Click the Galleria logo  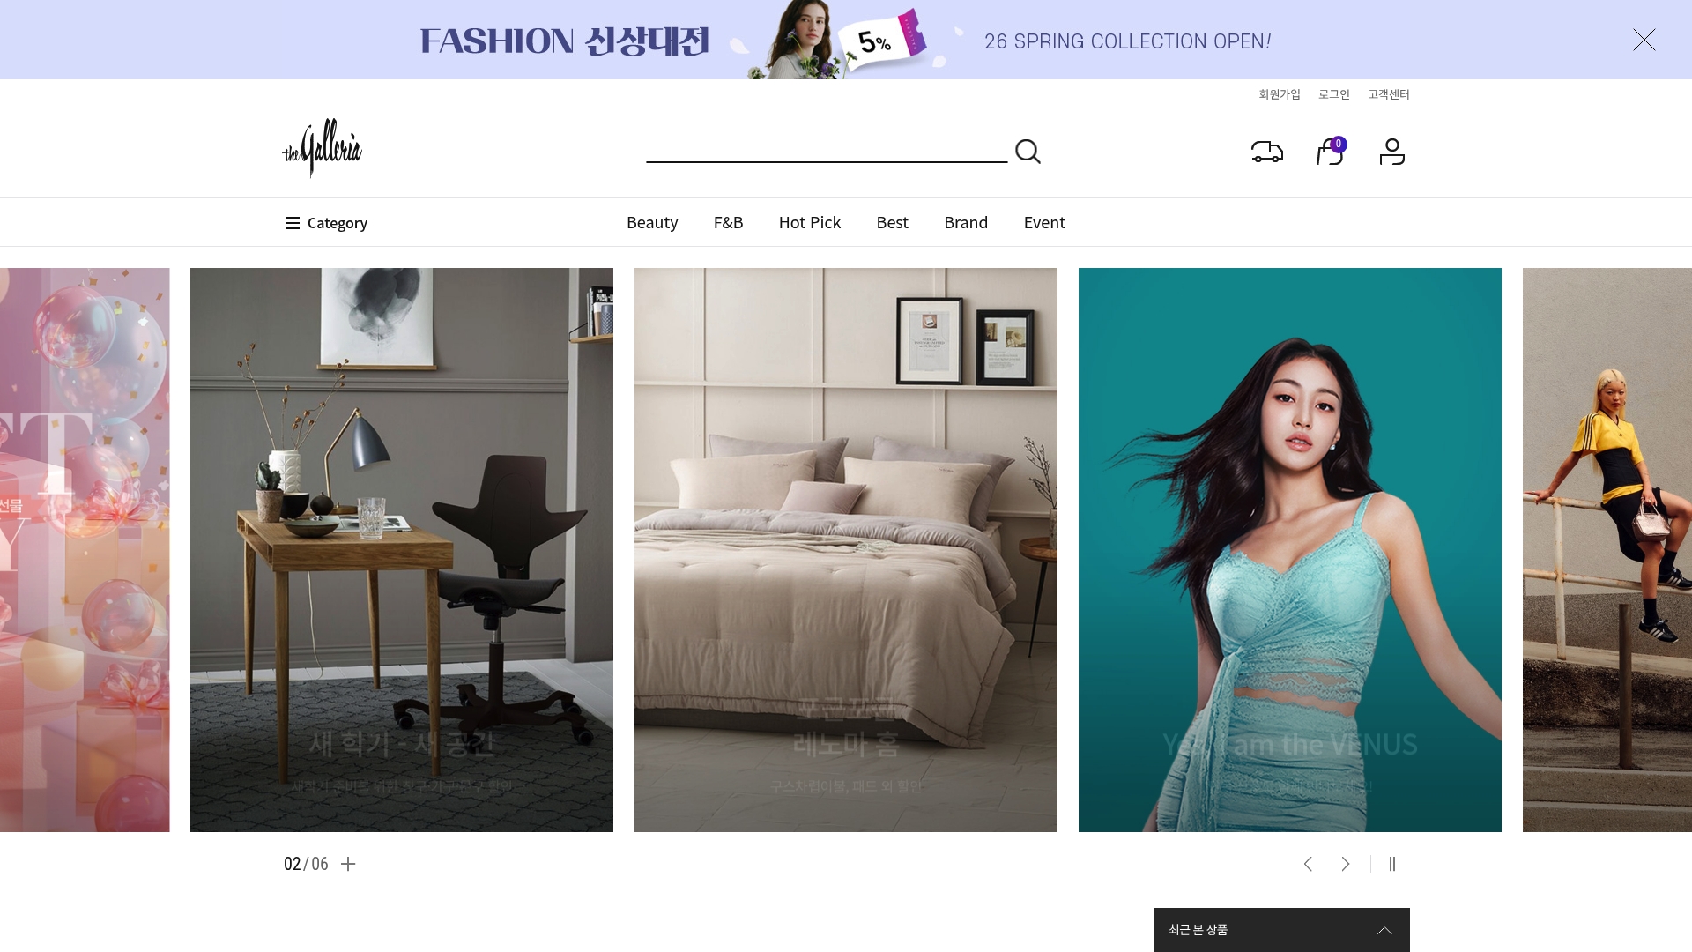click(322, 148)
